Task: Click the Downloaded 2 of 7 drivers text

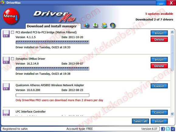Action: (x=154, y=19)
